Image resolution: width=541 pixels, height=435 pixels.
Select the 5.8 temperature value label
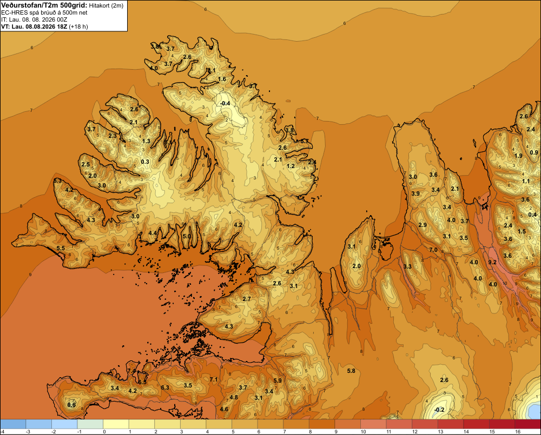click(x=351, y=371)
